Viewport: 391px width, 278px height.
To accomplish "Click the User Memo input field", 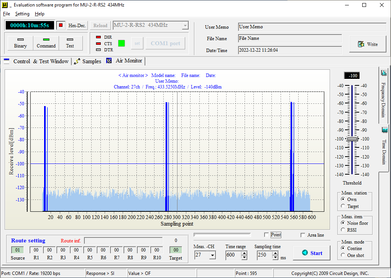I will (312, 27).
